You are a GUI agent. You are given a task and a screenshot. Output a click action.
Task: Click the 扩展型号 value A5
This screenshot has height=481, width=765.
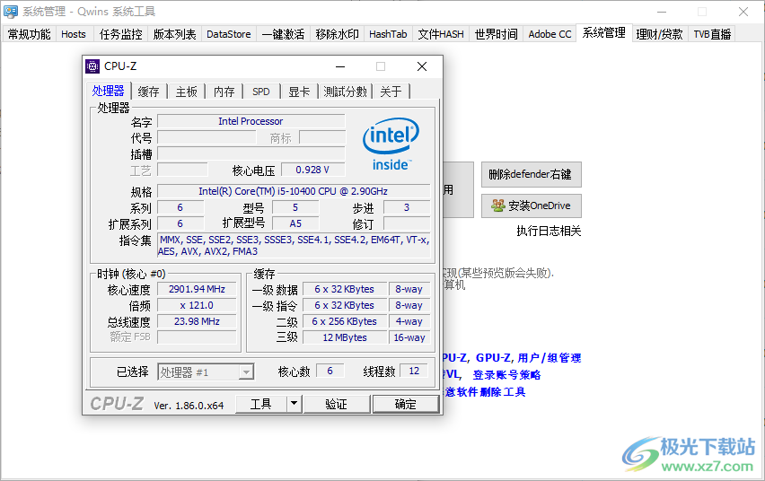pos(295,223)
